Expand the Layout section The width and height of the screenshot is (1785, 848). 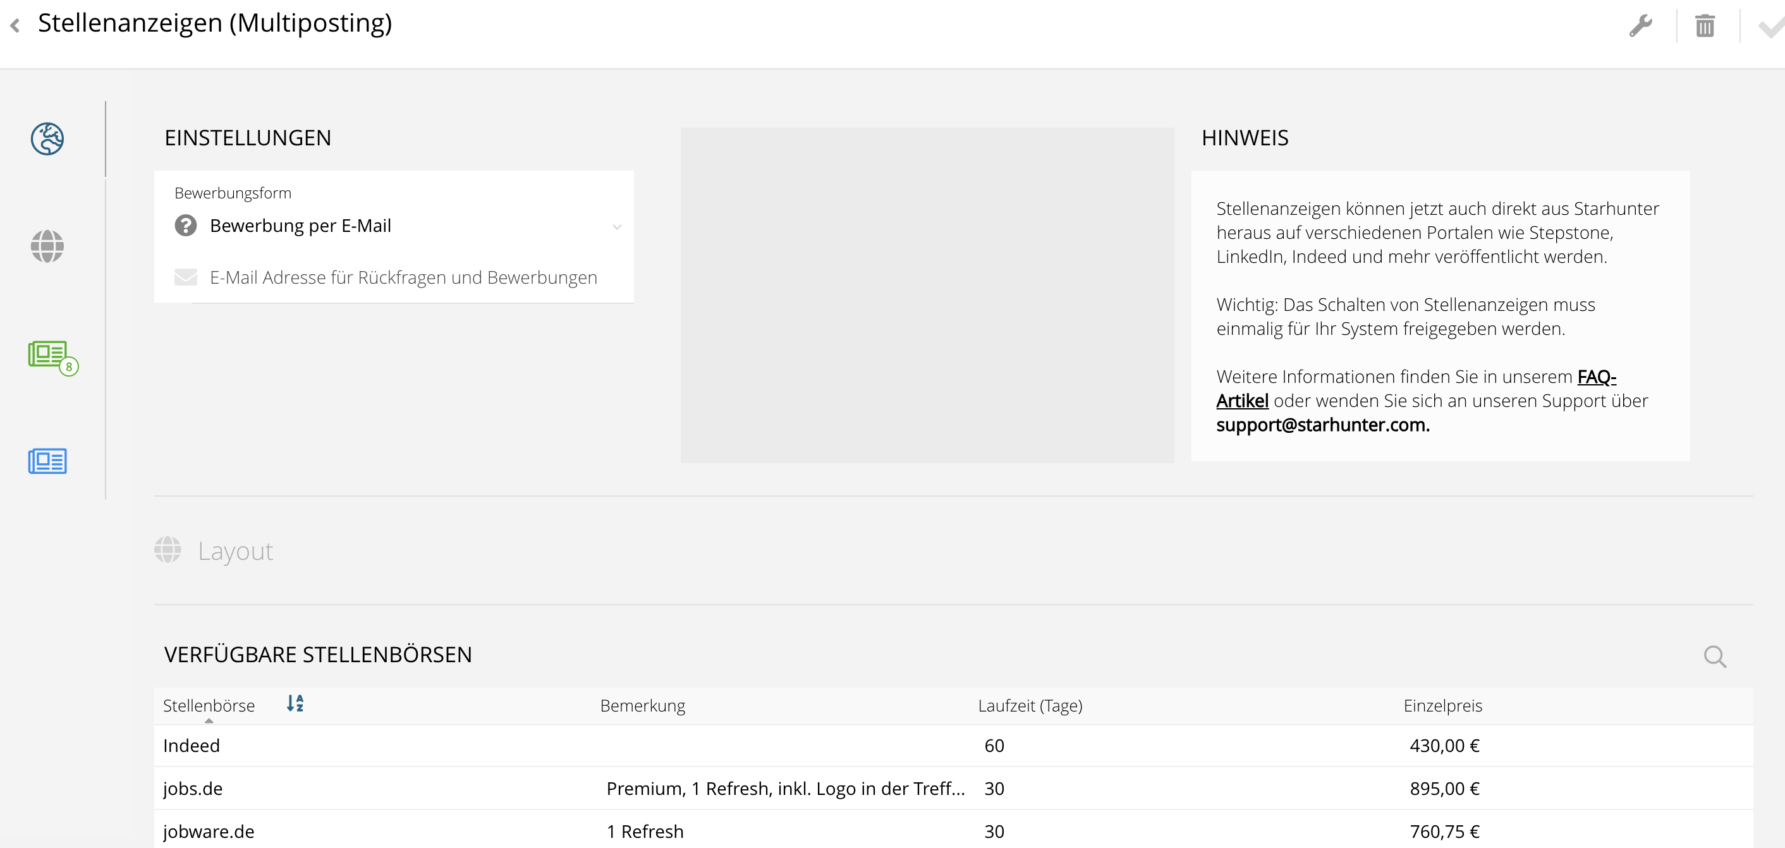click(235, 552)
